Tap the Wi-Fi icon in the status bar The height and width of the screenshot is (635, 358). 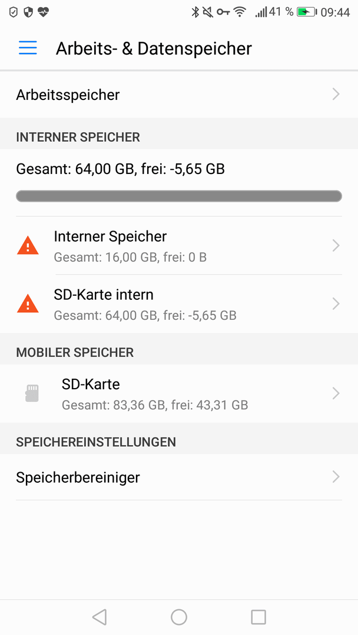click(x=240, y=12)
